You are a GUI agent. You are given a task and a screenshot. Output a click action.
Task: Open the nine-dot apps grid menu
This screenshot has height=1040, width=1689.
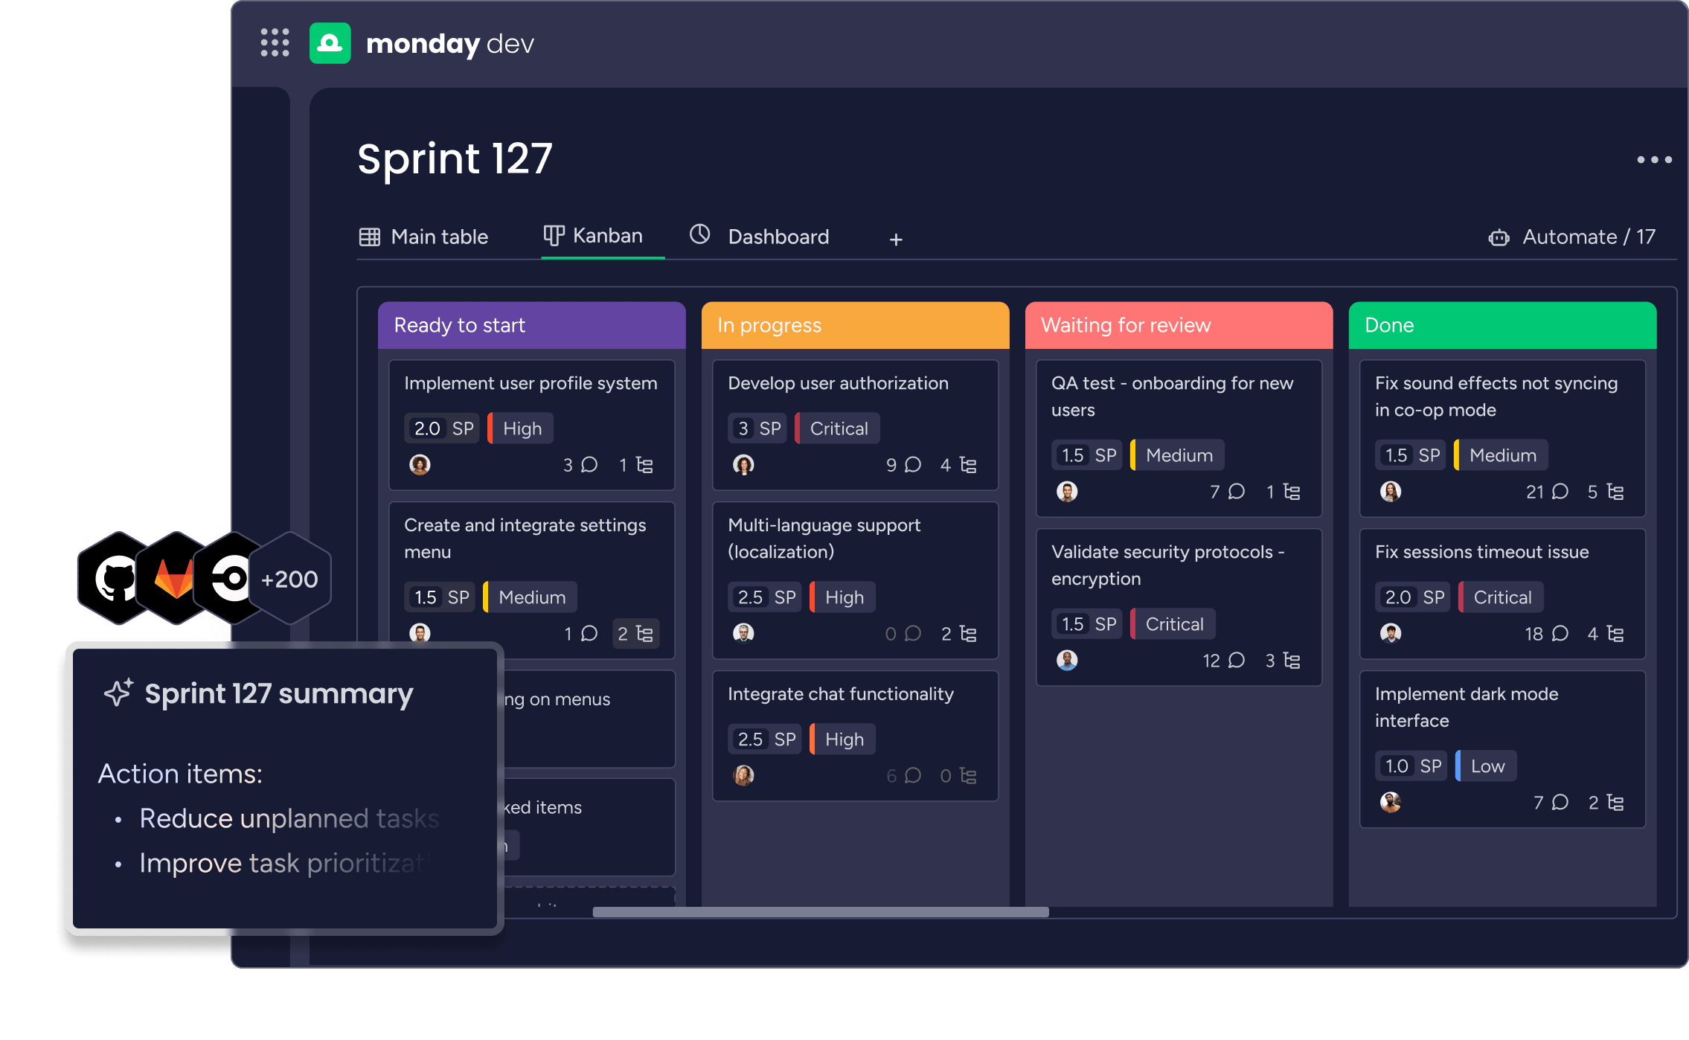coord(275,43)
